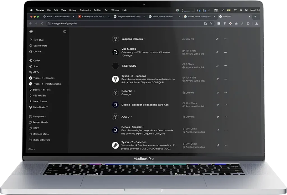Go back in browser history

point(31,24)
